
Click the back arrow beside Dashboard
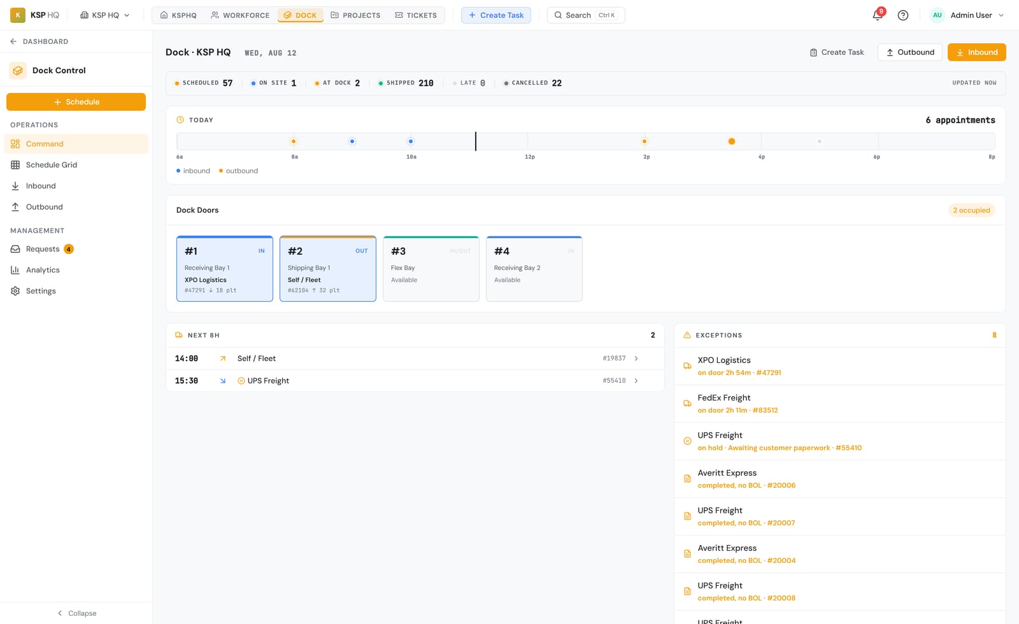coord(13,41)
